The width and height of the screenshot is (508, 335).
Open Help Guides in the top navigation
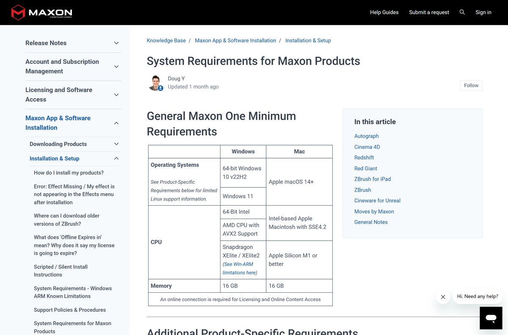pyautogui.click(x=384, y=12)
